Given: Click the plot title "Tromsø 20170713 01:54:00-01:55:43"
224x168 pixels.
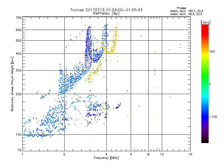Looking at the screenshot, I should click(x=106, y=10).
